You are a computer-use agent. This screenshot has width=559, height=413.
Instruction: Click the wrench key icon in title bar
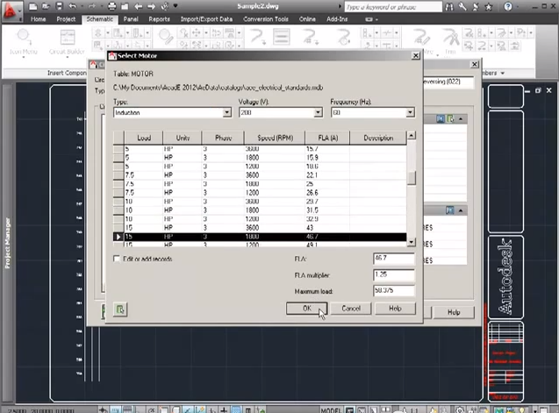(462, 6)
